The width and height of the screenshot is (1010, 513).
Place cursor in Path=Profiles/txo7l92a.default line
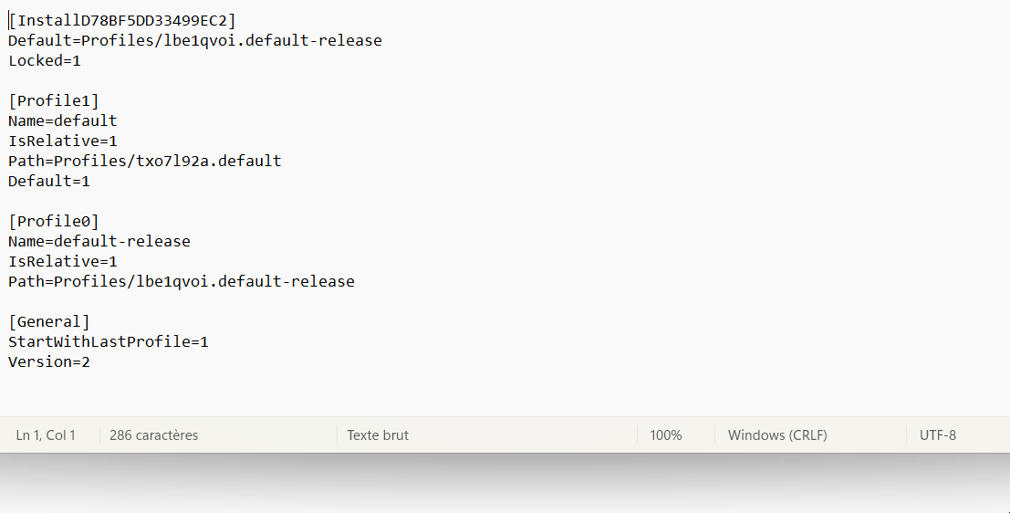click(x=145, y=161)
